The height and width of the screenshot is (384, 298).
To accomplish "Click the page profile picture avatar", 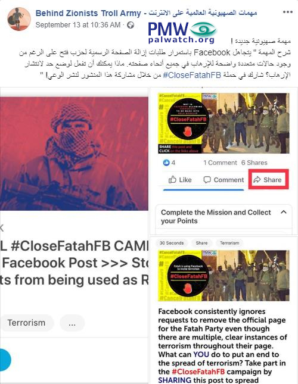I will (x=19, y=19).
